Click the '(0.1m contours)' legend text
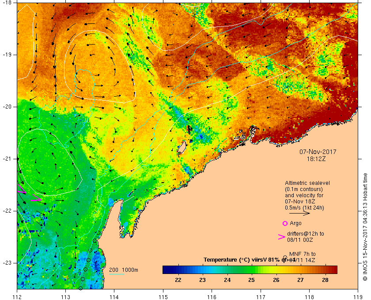The height and width of the screenshot is (300, 371). 304,189
